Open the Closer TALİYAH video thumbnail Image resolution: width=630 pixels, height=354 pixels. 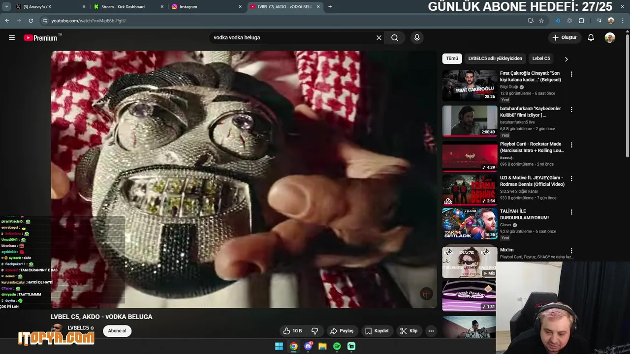[x=470, y=223]
